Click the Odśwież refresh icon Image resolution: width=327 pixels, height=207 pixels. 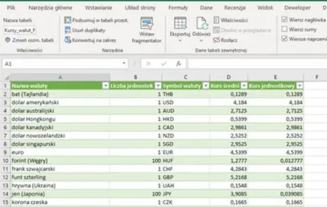pyautogui.click(x=202, y=24)
